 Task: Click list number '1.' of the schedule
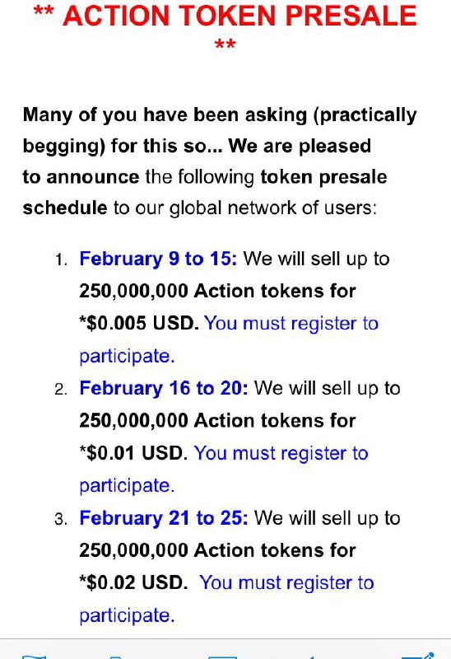[x=61, y=260]
